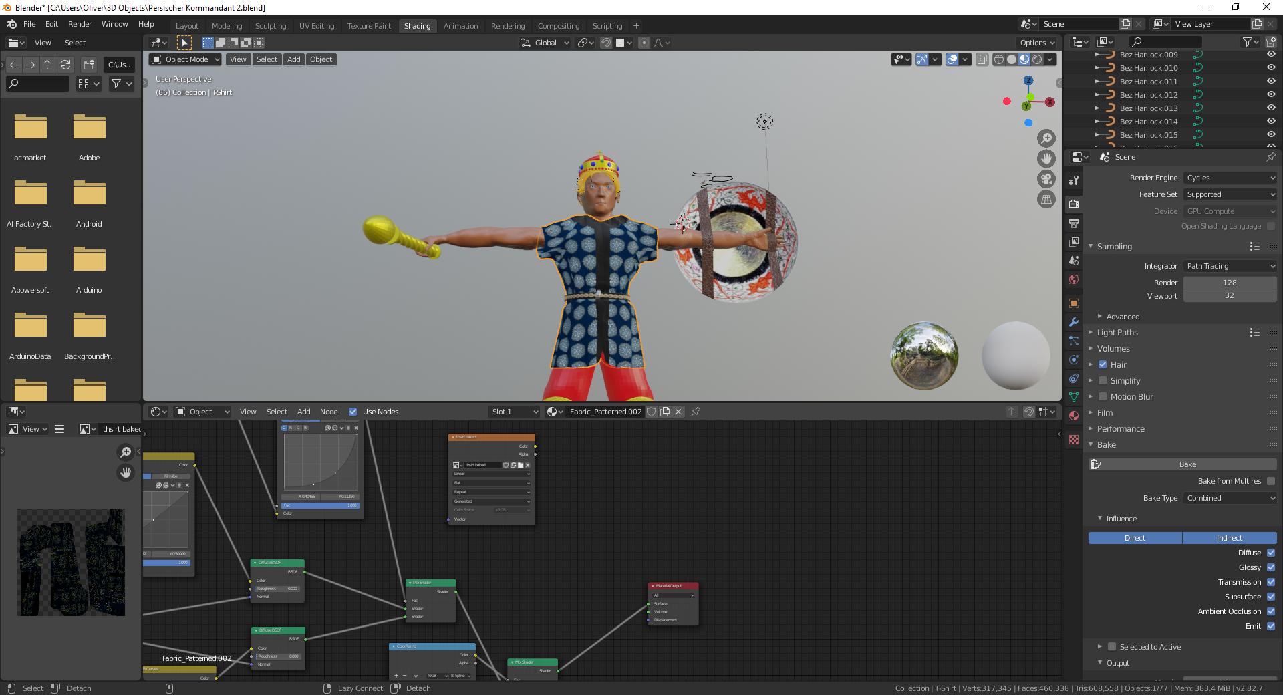The image size is (1283, 695).
Task: Open the Render Engine dropdown
Action: coord(1230,178)
